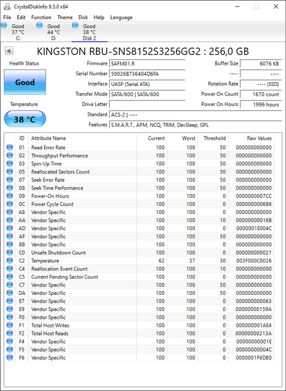Viewport: 286px width, 391px height.
Task: Open the Theme menu
Action: (x=65, y=17)
